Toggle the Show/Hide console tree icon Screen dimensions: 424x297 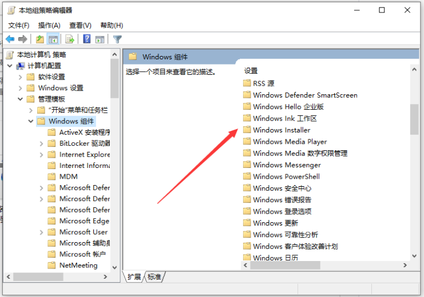pos(53,39)
